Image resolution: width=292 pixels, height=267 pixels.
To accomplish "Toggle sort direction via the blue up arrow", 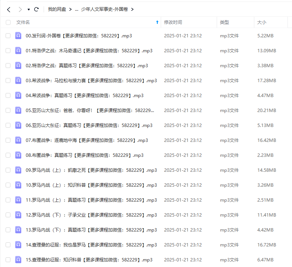I will [157, 22].
